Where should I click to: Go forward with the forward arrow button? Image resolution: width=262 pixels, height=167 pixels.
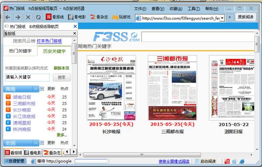click(18, 17)
